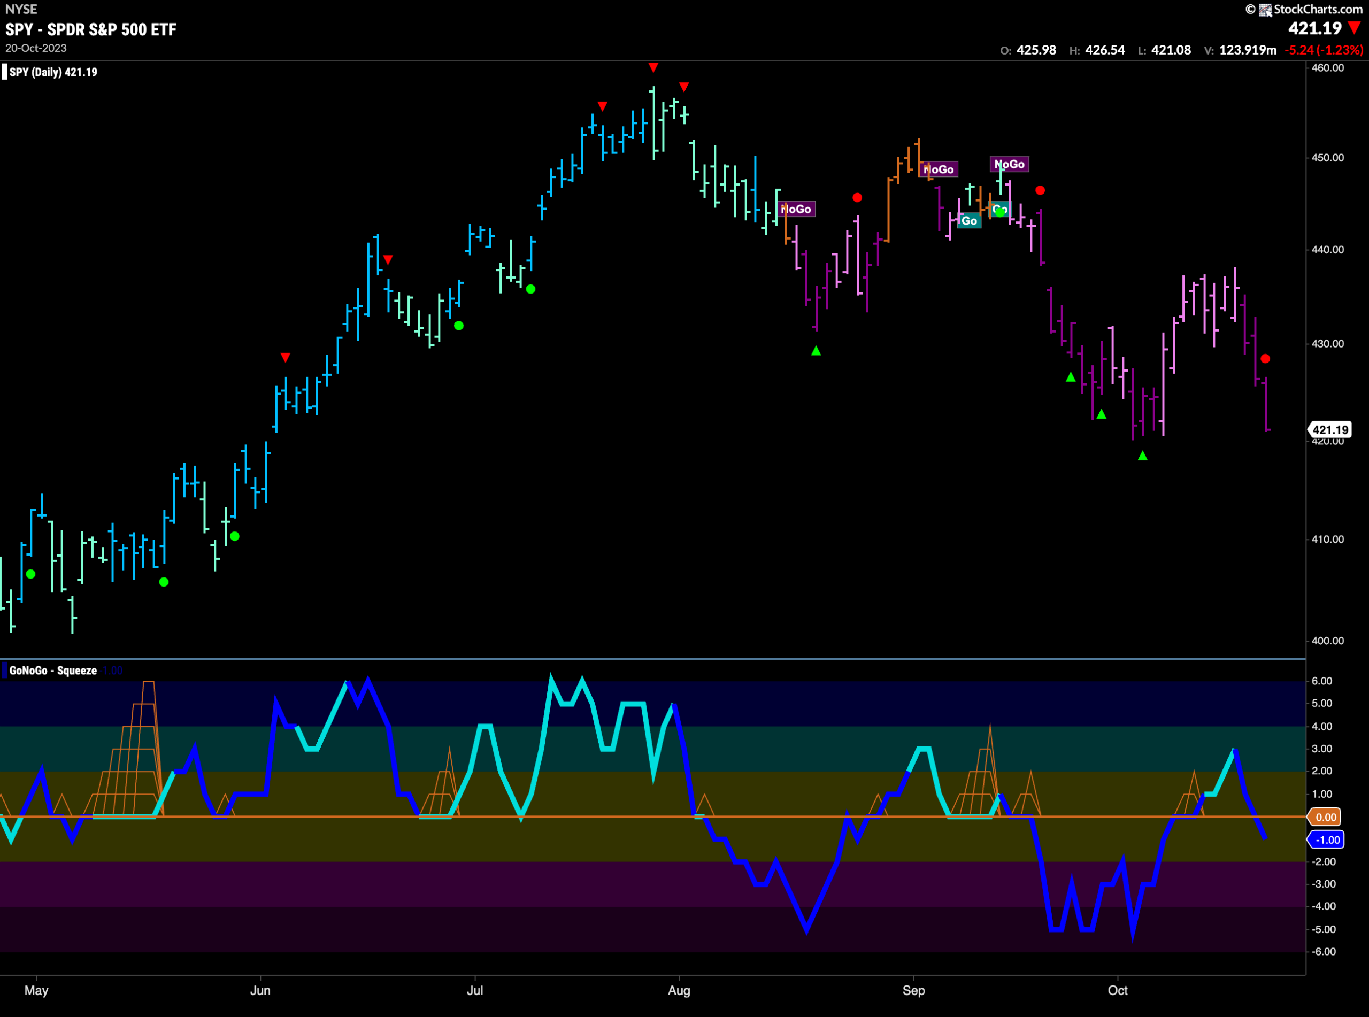The image size is (1369, 1017).
Task: Click the green triangle under the August low
Action: (816, 351)
